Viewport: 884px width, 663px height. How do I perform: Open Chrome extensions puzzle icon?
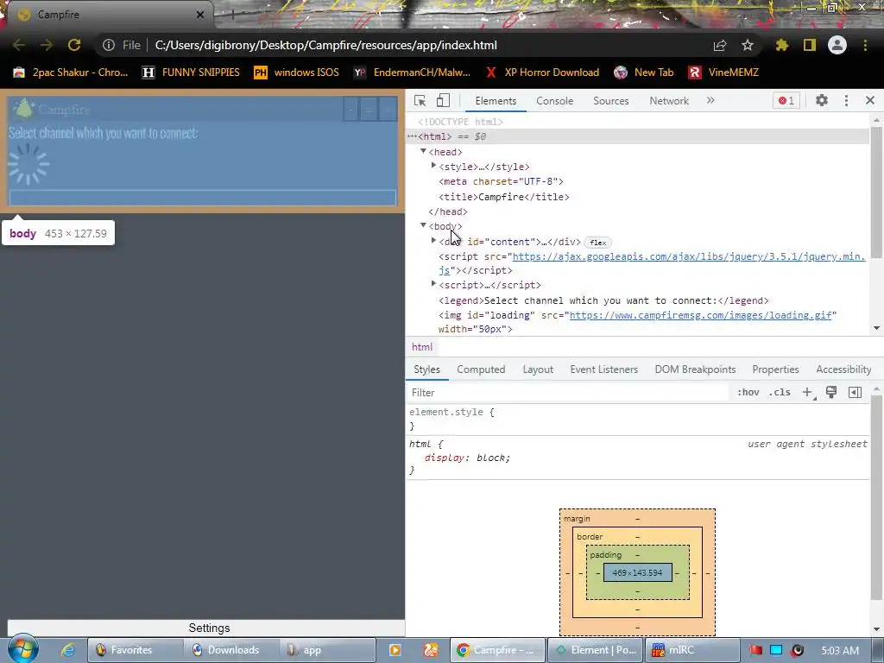point(781,45)
